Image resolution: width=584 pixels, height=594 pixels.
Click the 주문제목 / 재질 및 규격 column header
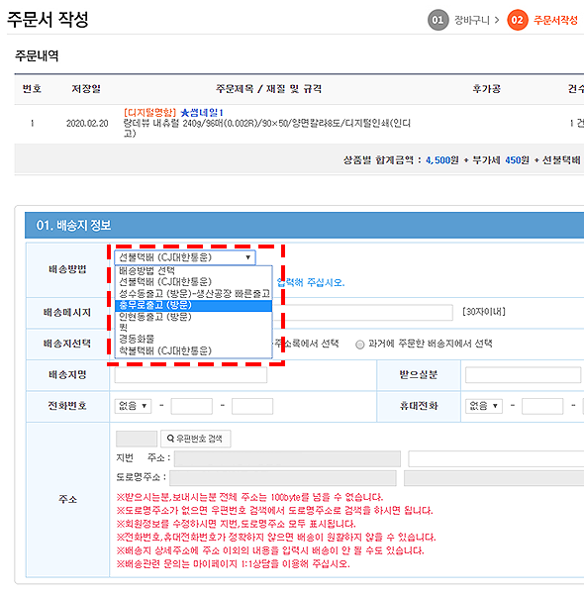(x=268, y=89)
